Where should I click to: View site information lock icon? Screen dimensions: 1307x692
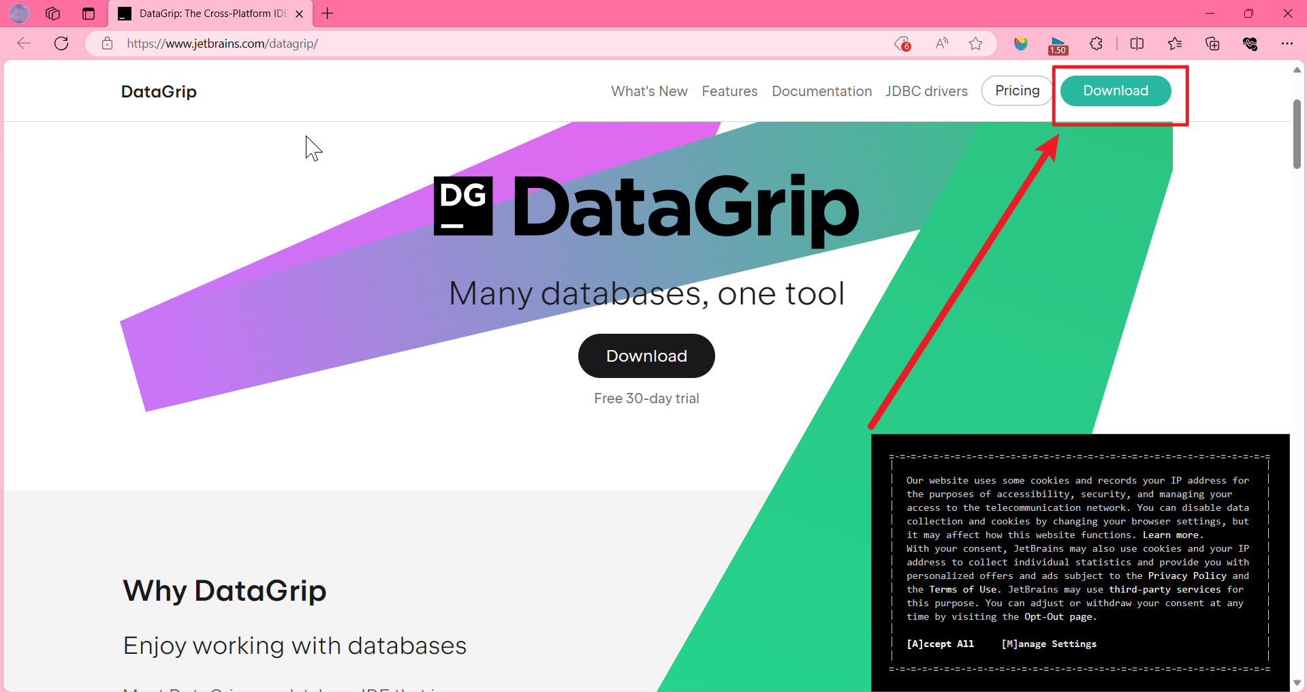pos(107,44)
